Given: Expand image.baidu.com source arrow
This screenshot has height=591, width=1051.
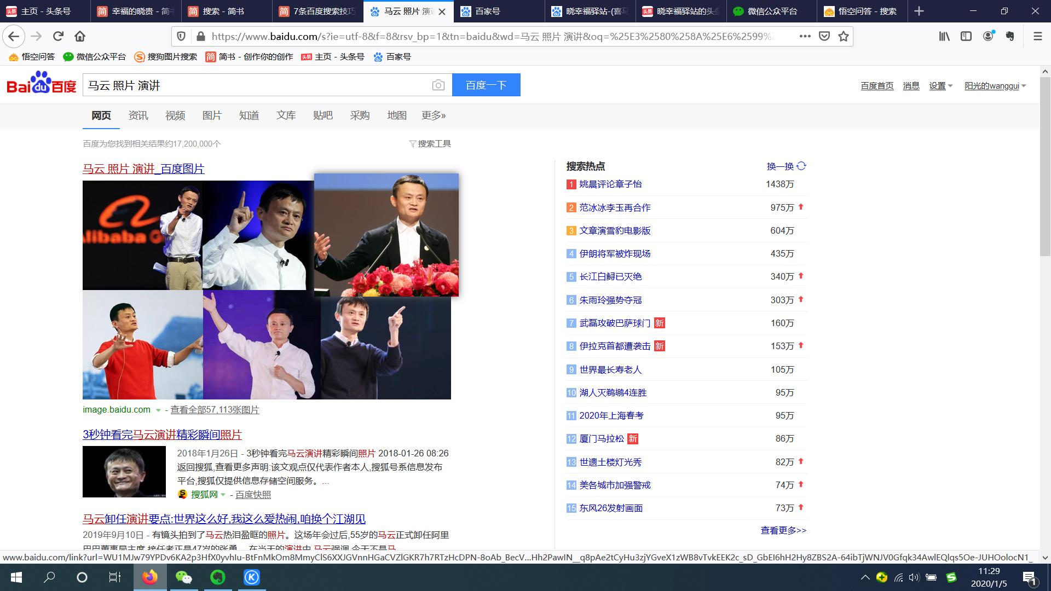Looking at the screenshot, I should coord(158,410).
